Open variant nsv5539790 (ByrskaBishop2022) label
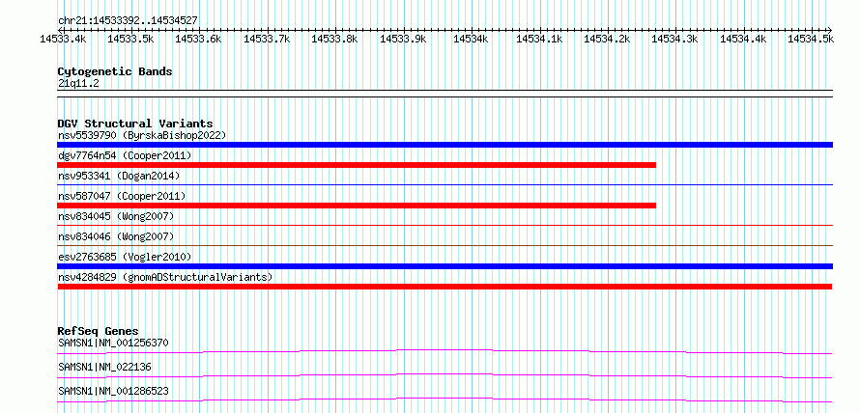 tap(142, 135)
